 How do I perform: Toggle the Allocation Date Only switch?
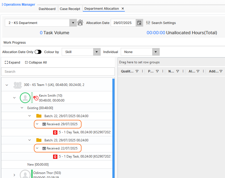click(38, 52)
